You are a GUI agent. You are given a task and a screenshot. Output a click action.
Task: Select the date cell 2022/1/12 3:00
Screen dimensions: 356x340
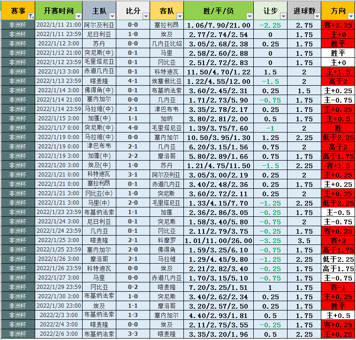(59, 44)
